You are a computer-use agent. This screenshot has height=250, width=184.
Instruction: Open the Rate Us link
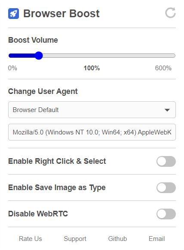pyautogui.click(x=31, y=239)
